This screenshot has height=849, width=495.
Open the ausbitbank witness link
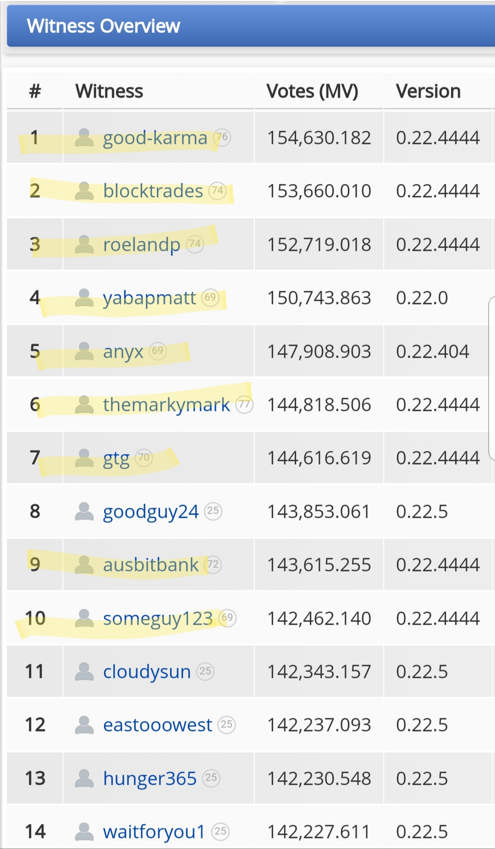(x=151, y=565)
